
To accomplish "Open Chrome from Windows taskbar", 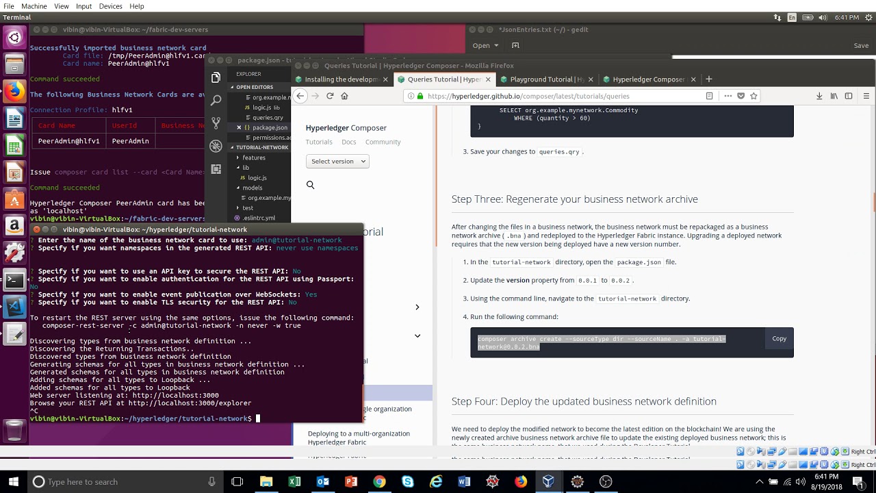I will 379,481.
